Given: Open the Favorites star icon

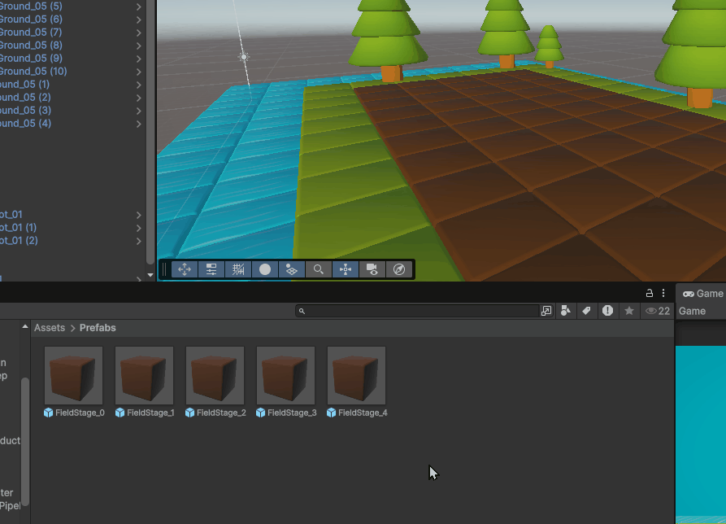Looking at the screenshot, I should (628, 311).
